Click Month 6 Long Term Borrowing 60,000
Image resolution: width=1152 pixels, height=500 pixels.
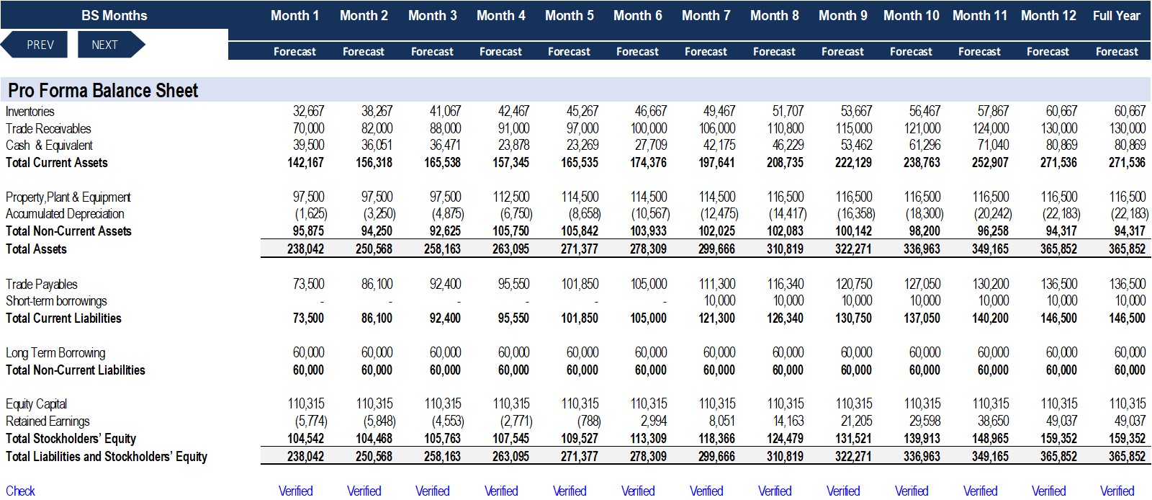(x=651, y=352)
